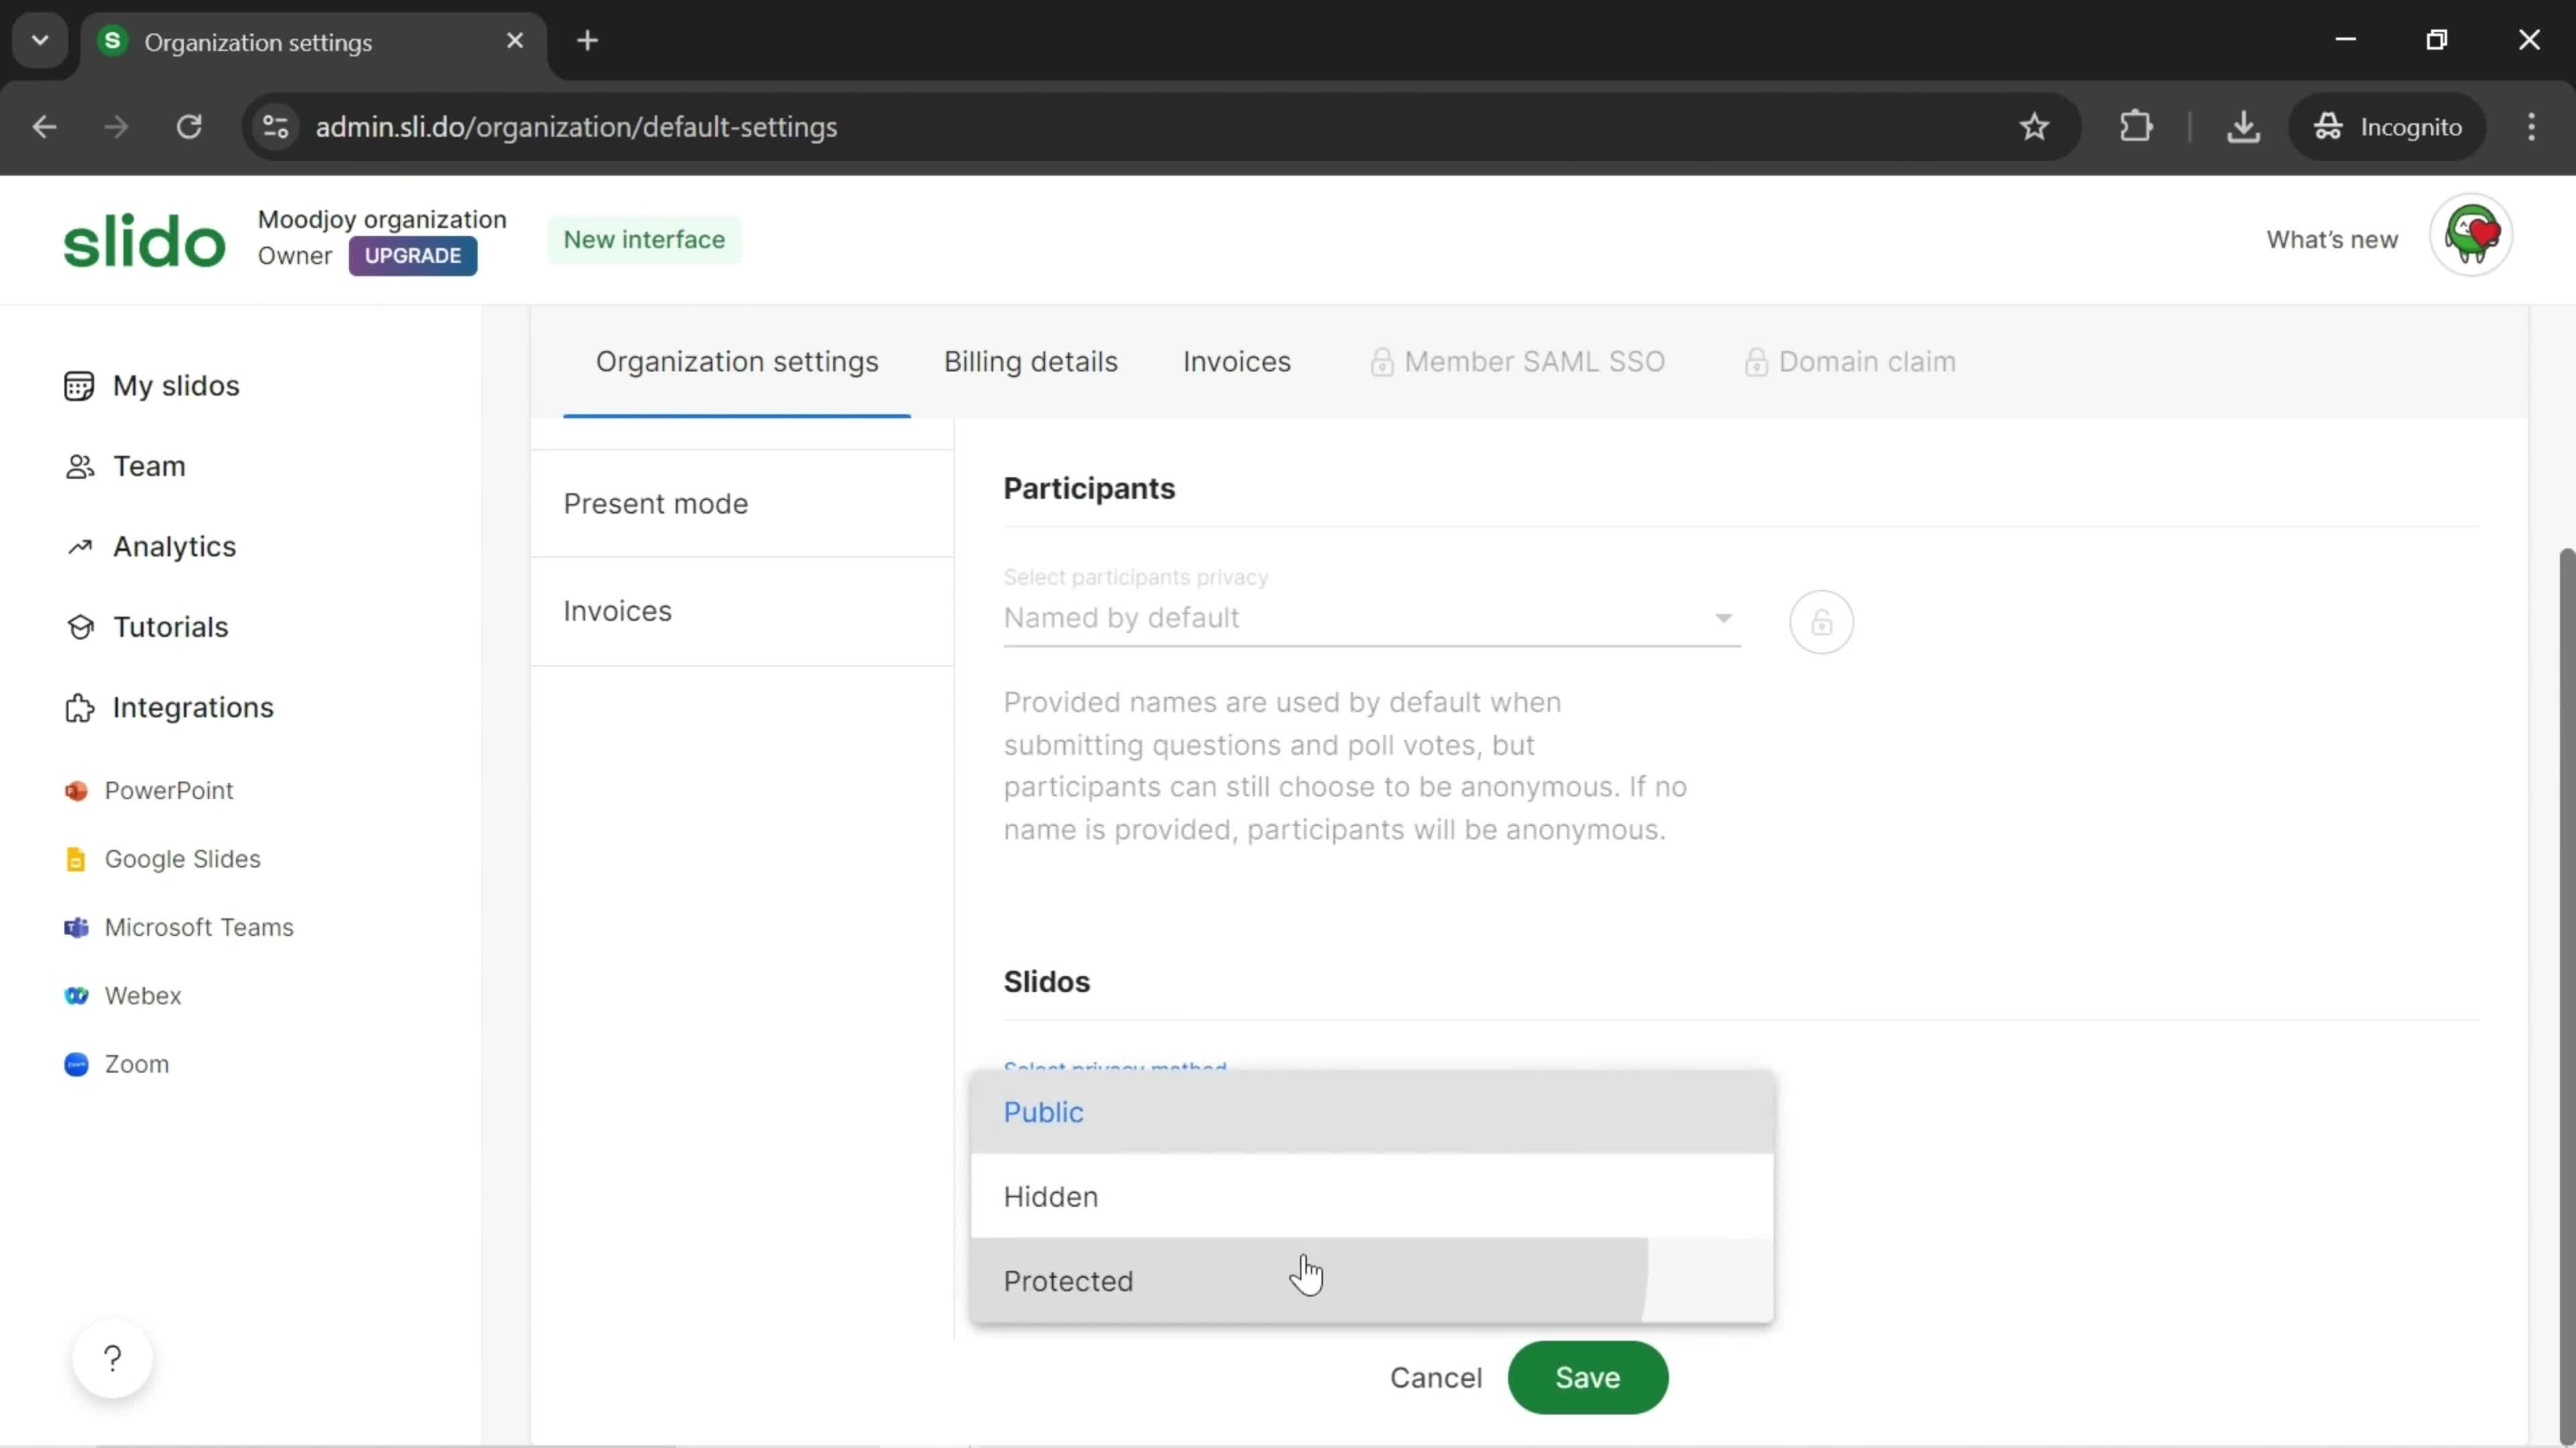This screenshot has width=2576, height=1448.
Task: Switch to Organization settings tab
Action: pos(736,361)
